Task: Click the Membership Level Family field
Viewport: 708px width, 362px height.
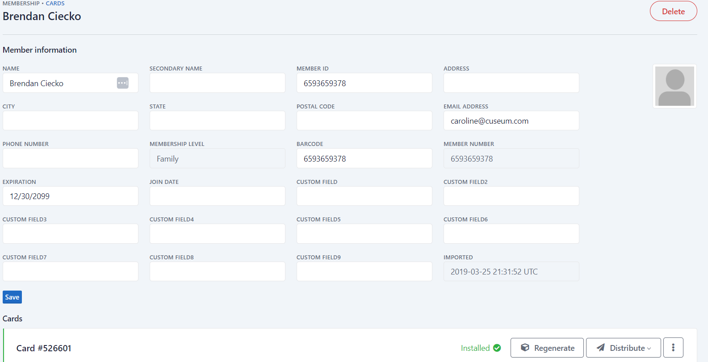Action: pos(217,158)
